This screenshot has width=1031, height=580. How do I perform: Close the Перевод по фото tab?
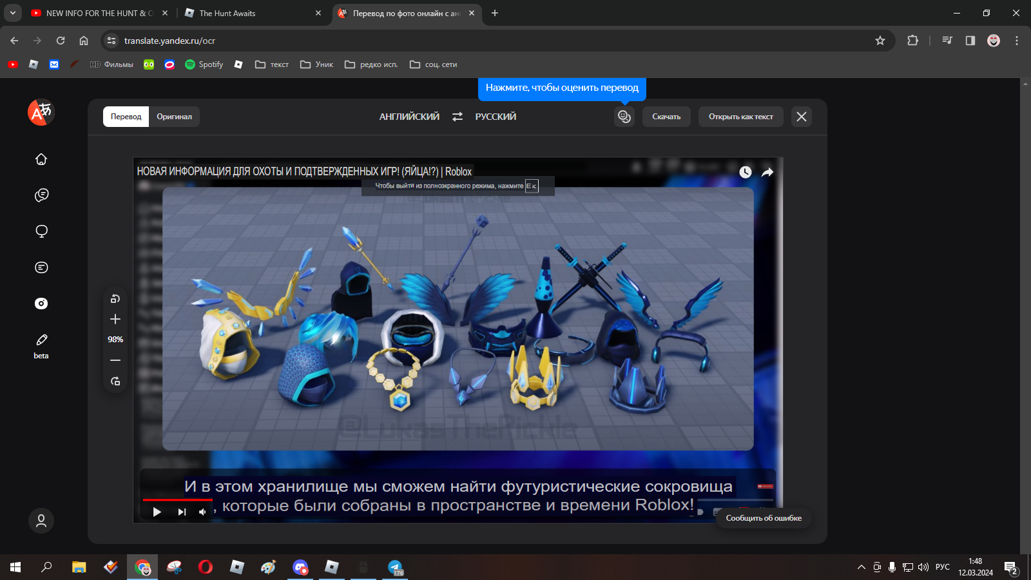(472, 13)
